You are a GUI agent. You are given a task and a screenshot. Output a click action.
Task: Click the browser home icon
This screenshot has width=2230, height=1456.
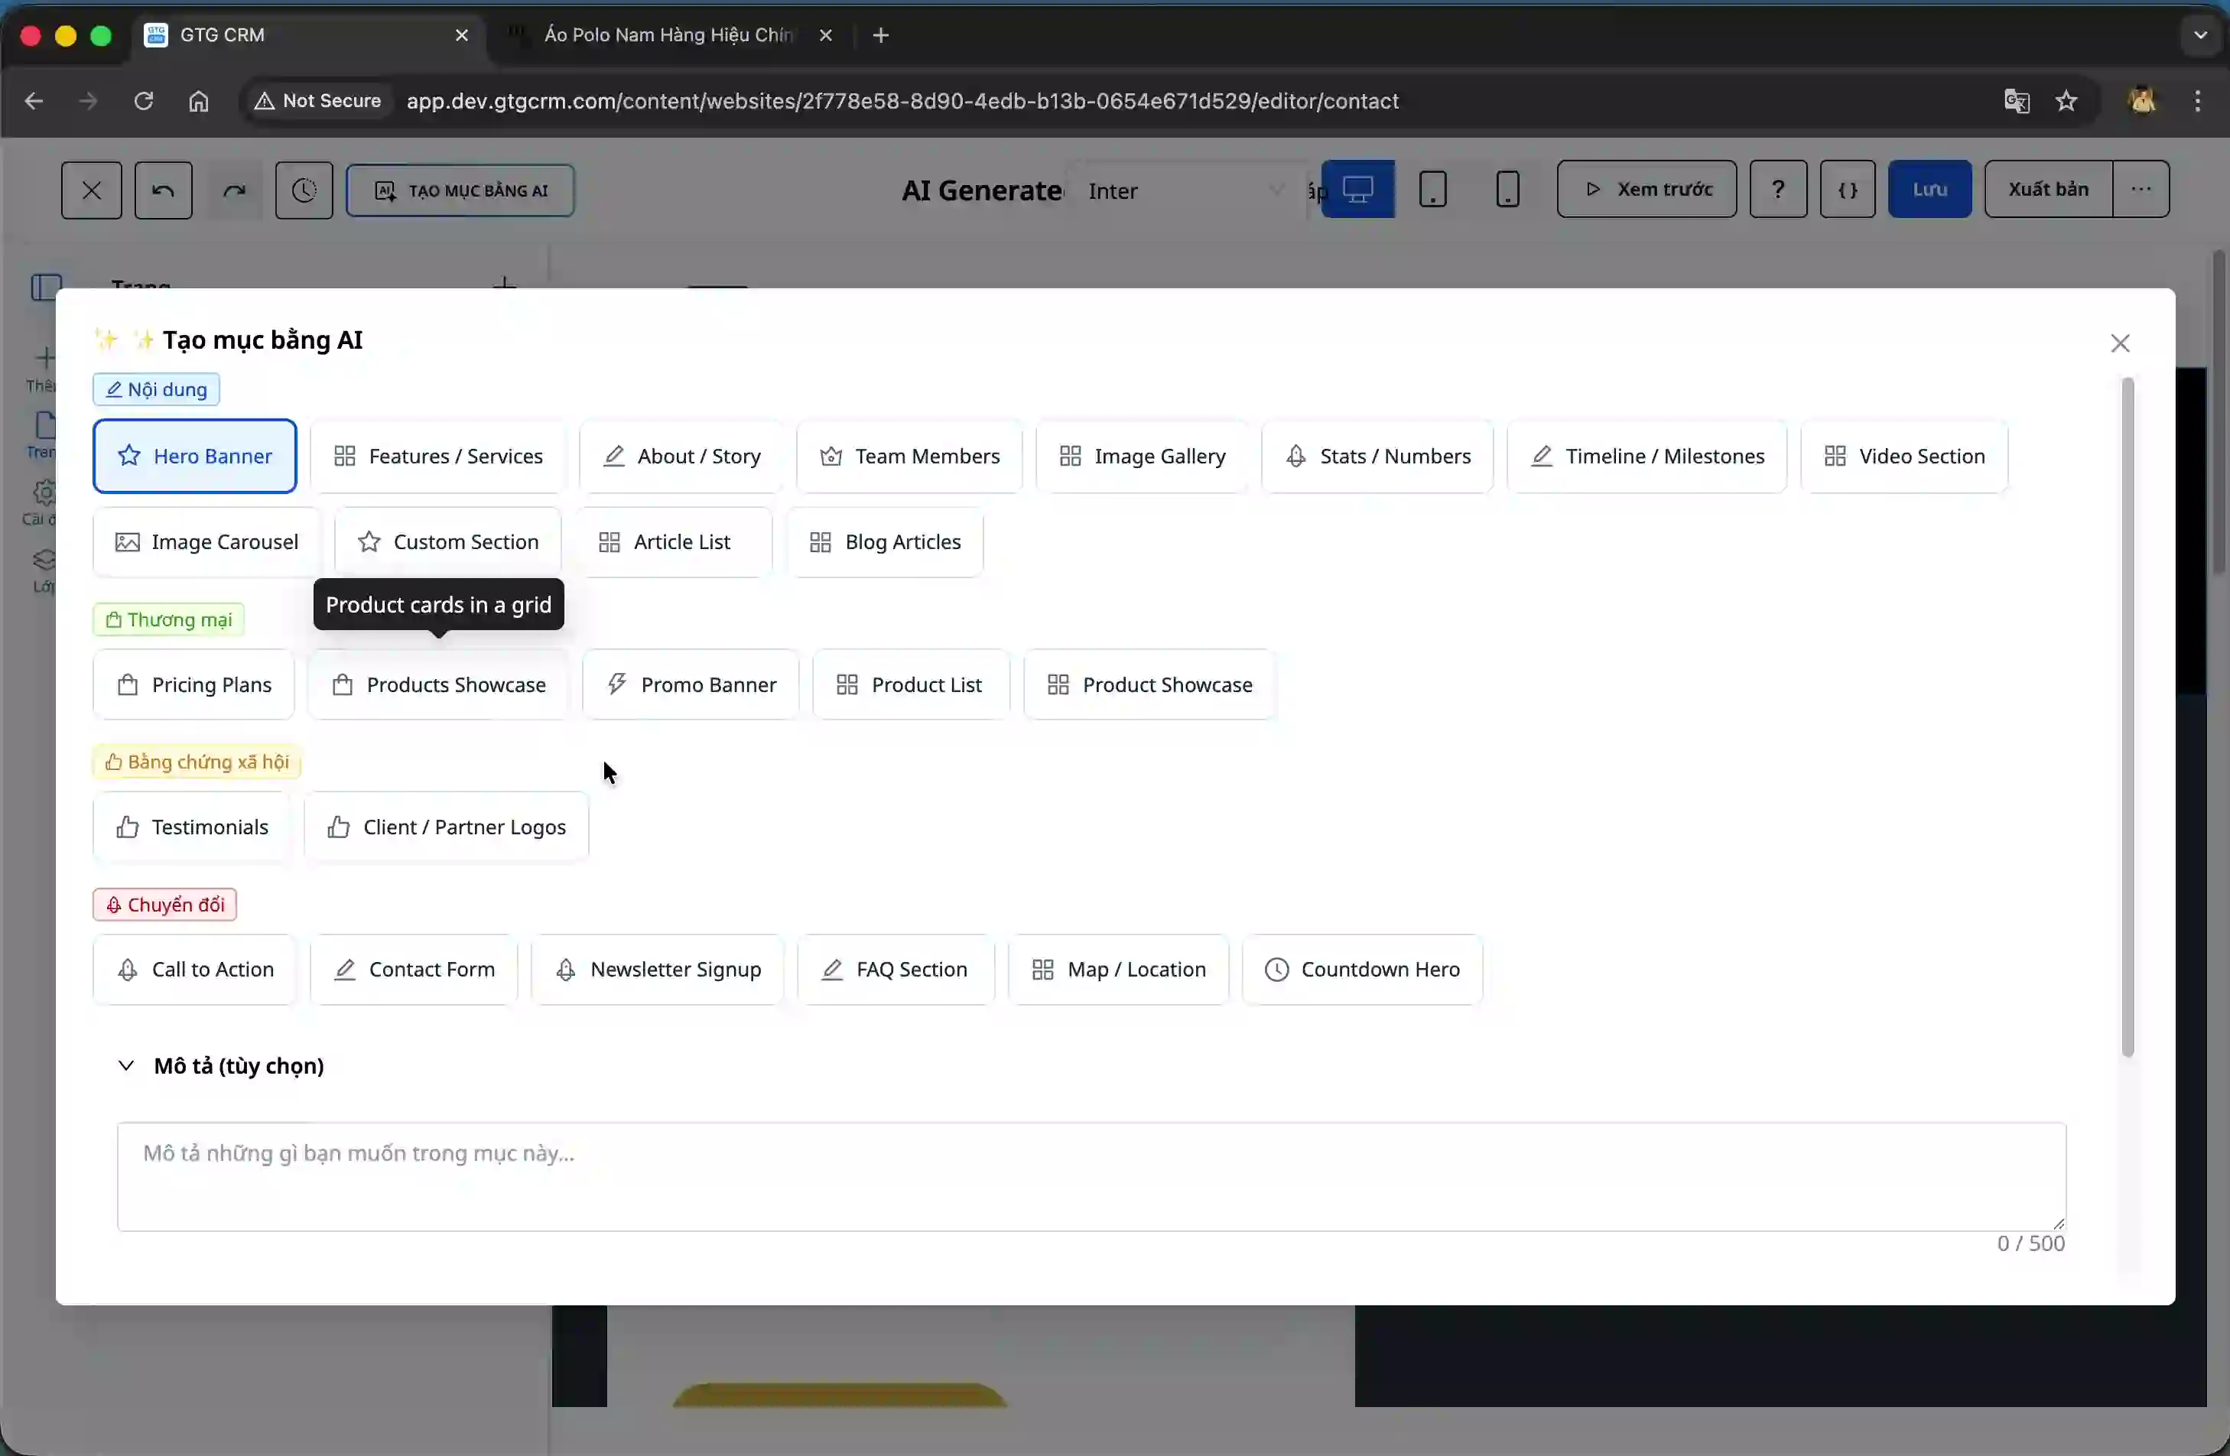[198, 101]
